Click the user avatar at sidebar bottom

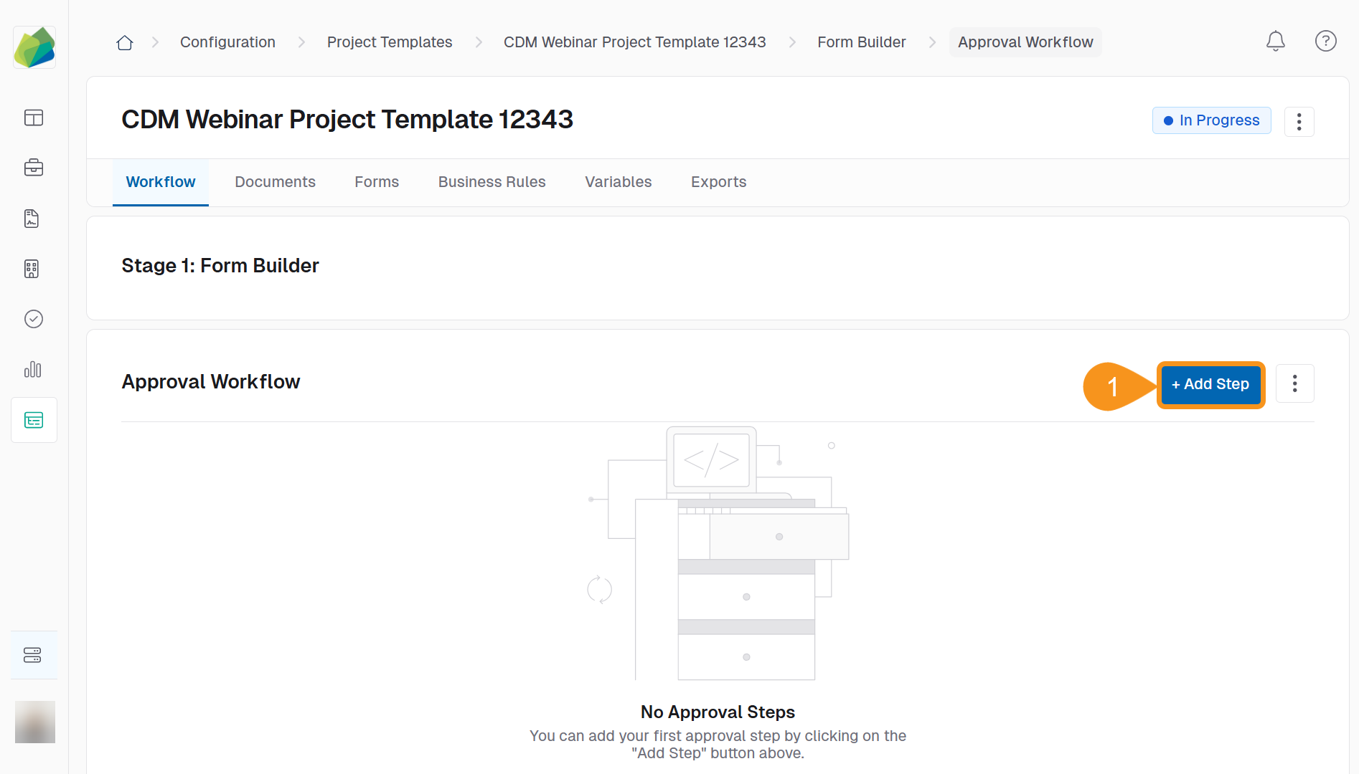(34, 722)
